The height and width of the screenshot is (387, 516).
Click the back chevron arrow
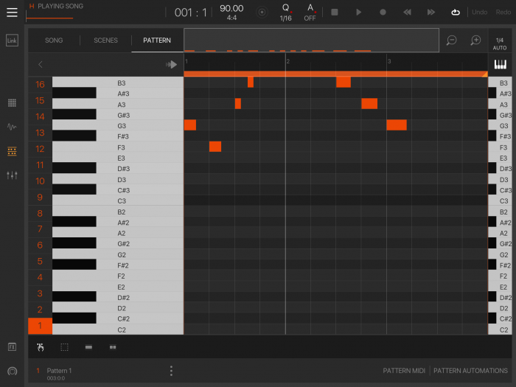pyautogui.click(x=41, y=64)
